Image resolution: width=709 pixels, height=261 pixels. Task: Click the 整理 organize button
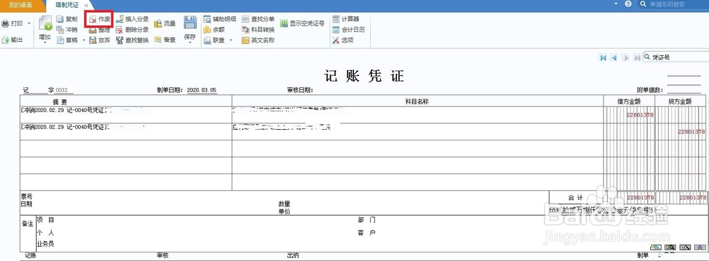coord(99,30)
